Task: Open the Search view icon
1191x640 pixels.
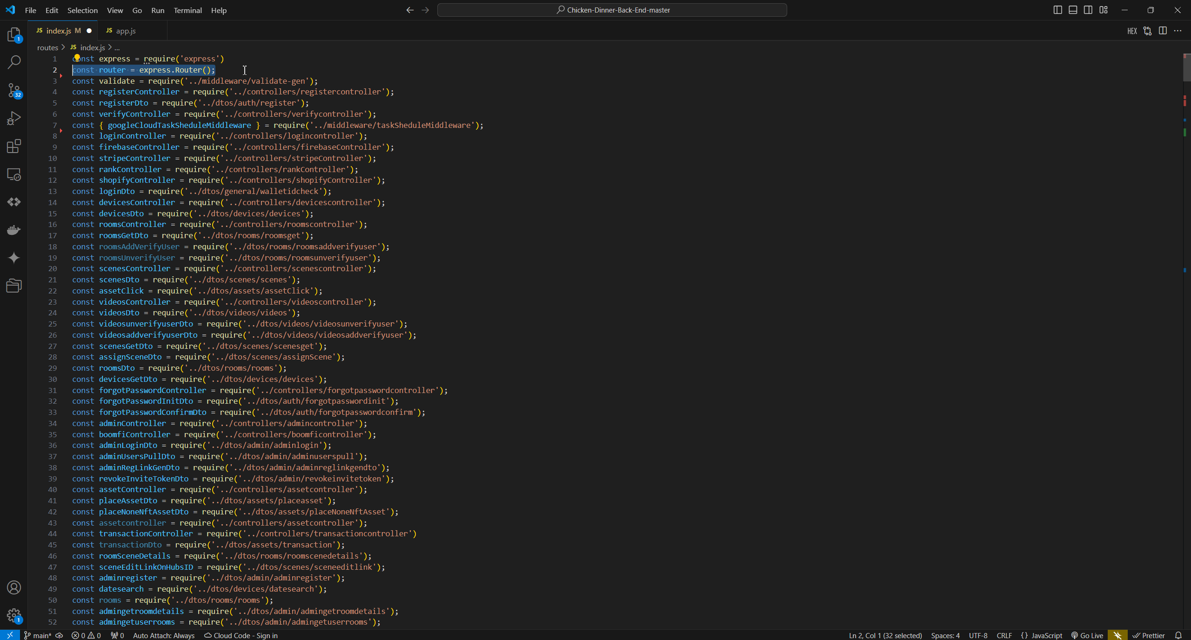Action: pyautogui.click(x=14, y=62)
